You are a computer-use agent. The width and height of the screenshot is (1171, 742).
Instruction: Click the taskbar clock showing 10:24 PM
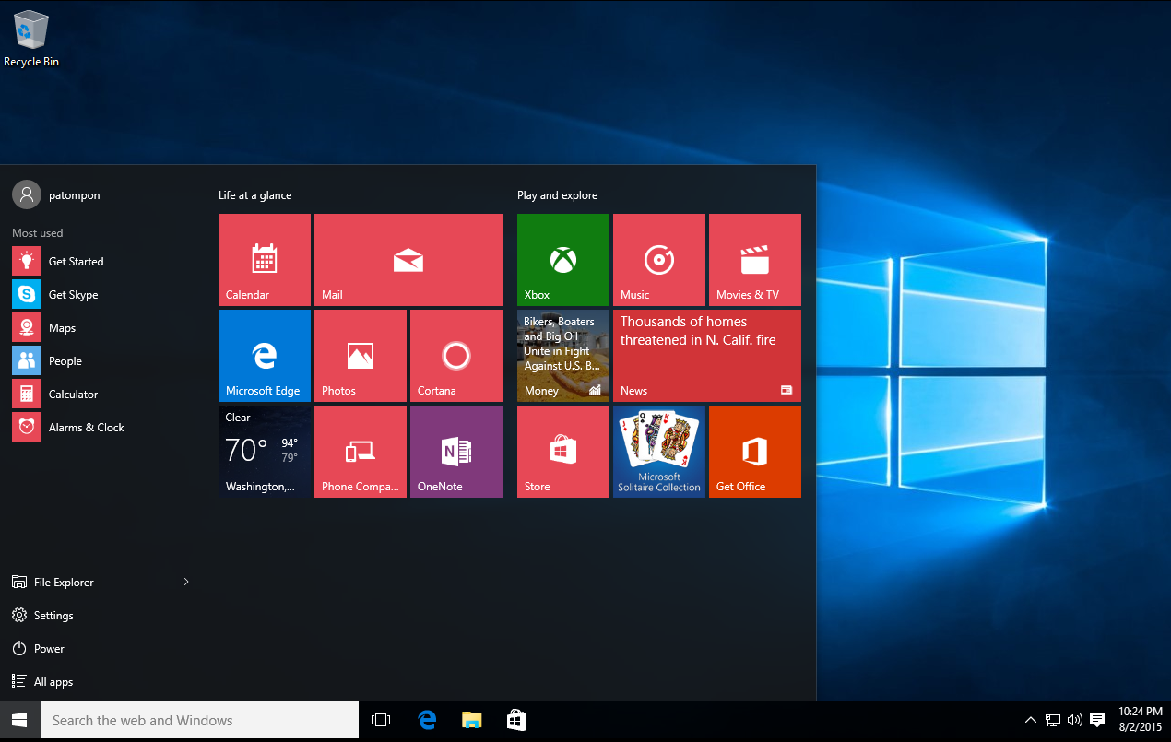coord(1141,721)
